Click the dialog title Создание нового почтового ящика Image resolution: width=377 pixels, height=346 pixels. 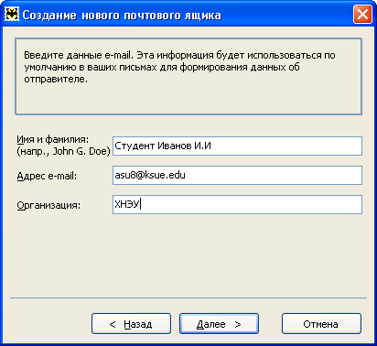[122, 16]
